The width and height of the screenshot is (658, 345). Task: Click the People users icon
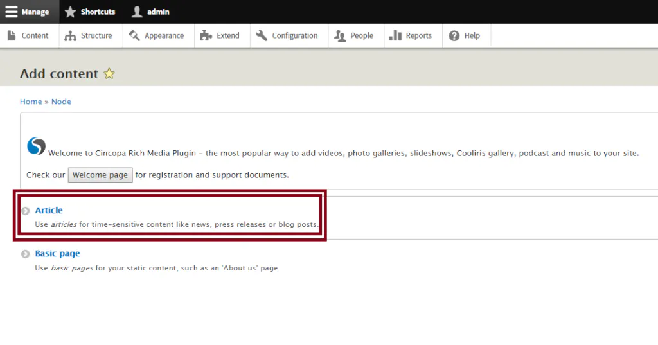pyautogui.click(x=340, y=36)
